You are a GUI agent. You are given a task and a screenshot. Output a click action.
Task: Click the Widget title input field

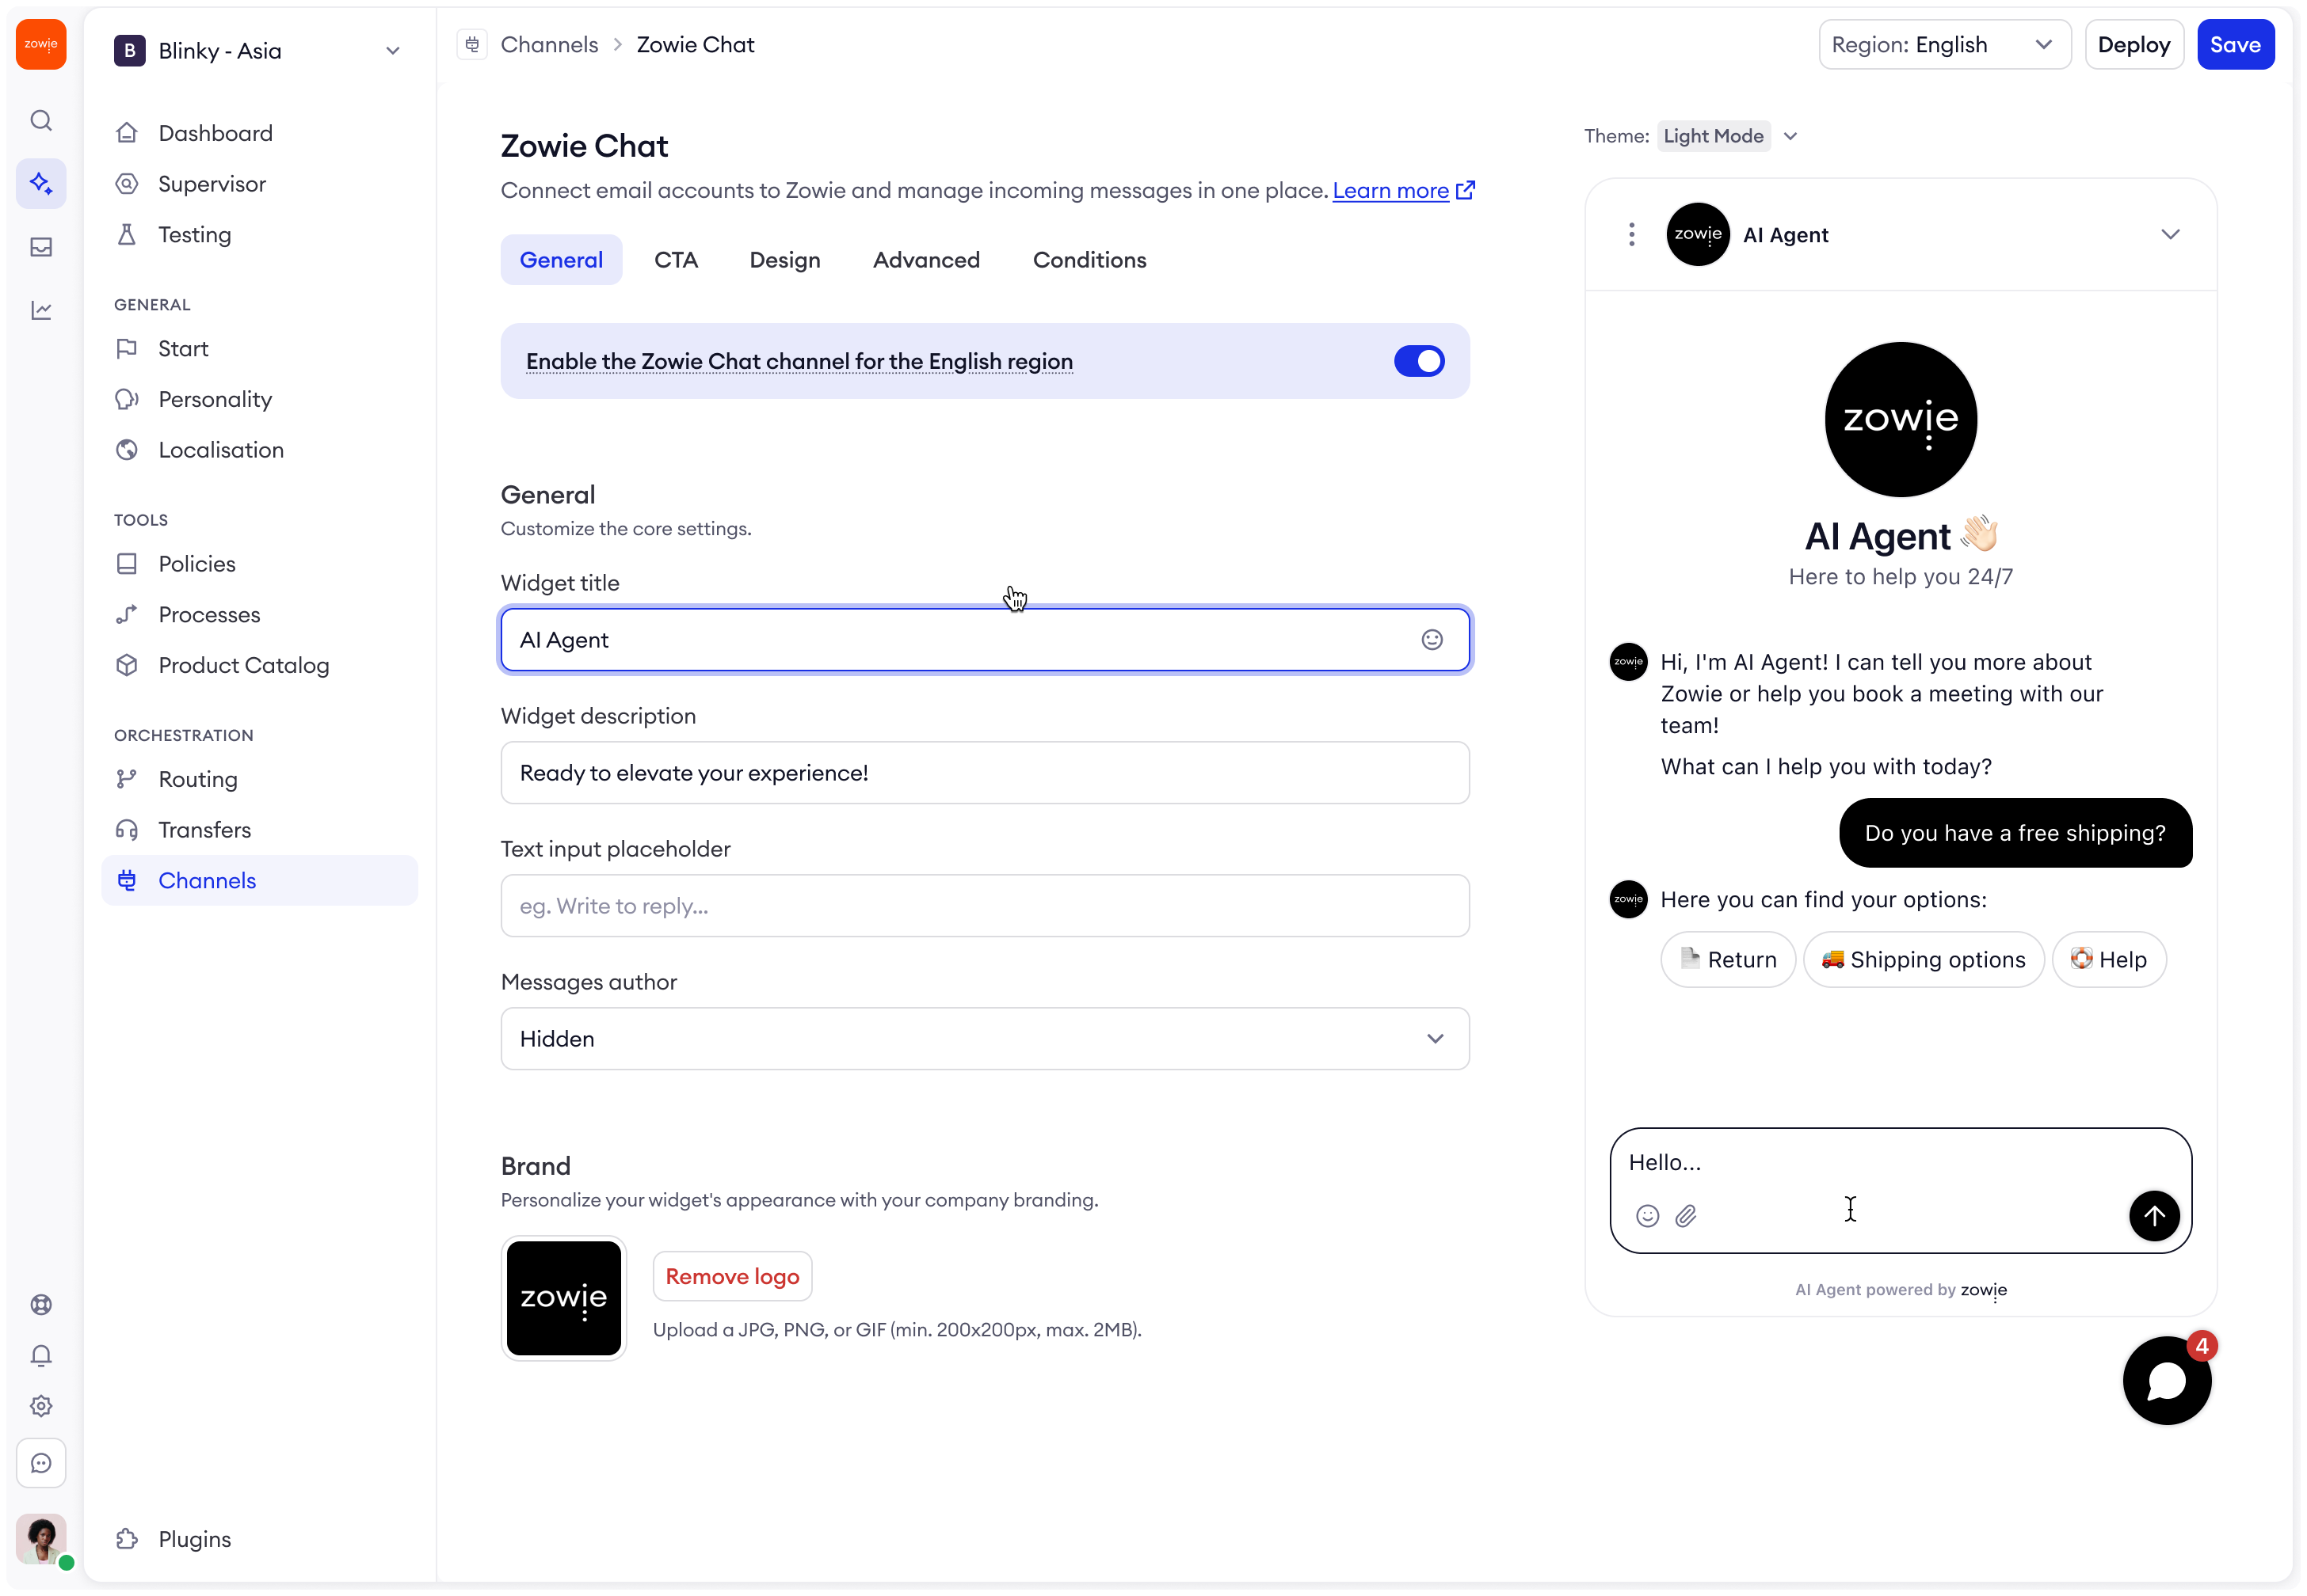click(985, 640)
